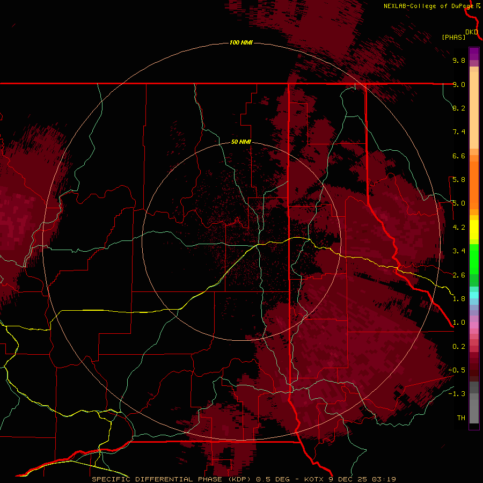Image resolution: width=483 pixels, height=483 pixels.
Task: Click the 5.8 scale value
Action: pos(459,180)
